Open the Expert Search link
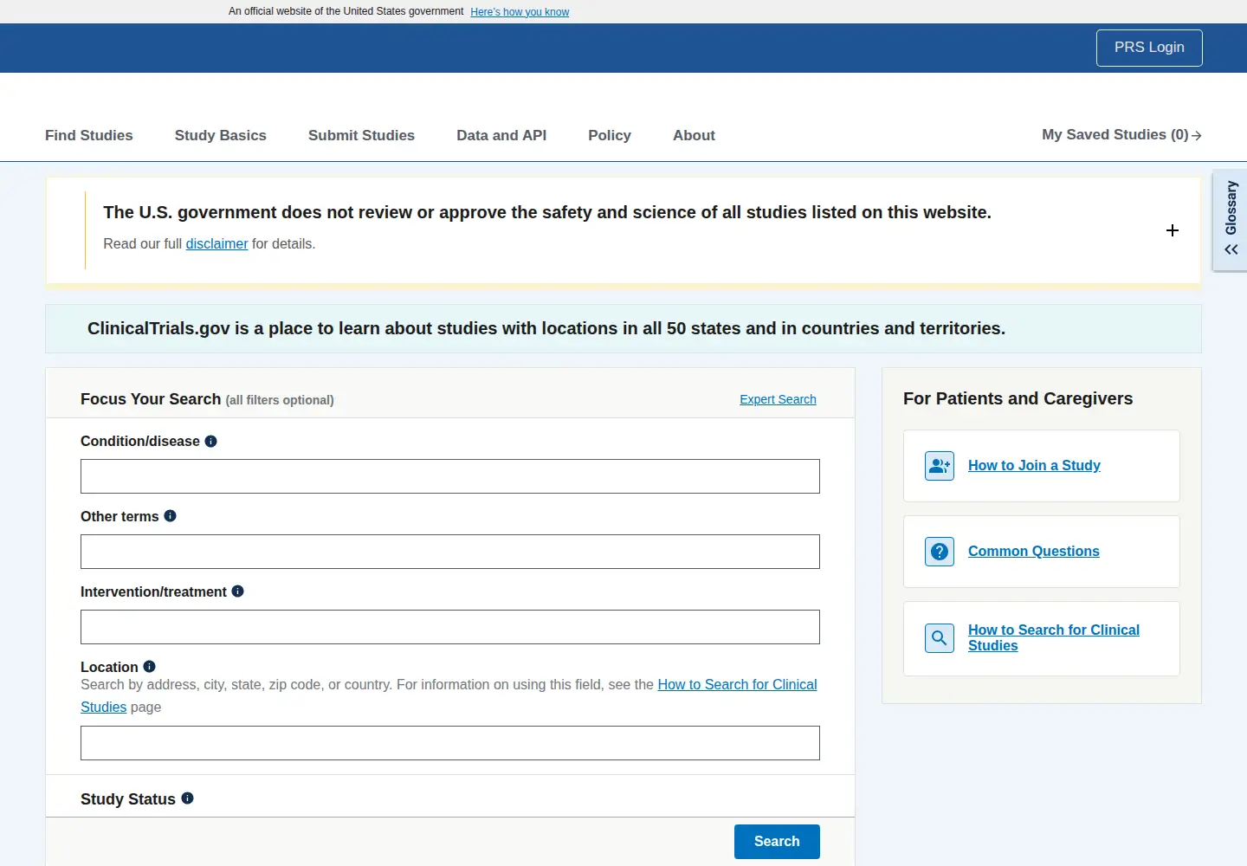This screenshot has height=866, width=1247. (x=778, y=399)
